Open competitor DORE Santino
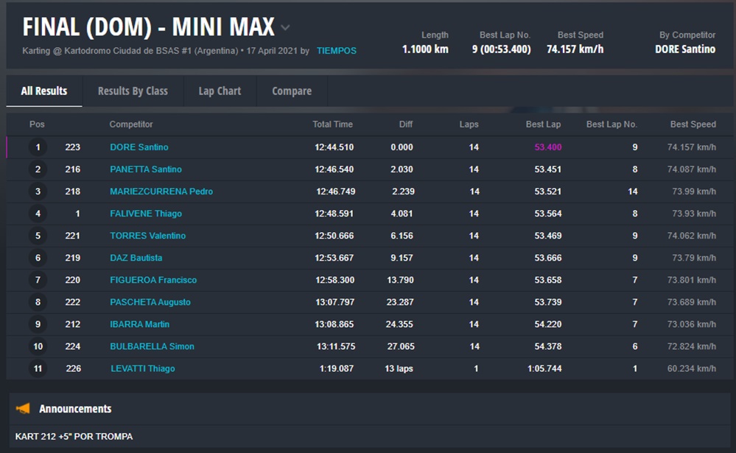Screen dimensions: 736x453 [x=139, y=147]
